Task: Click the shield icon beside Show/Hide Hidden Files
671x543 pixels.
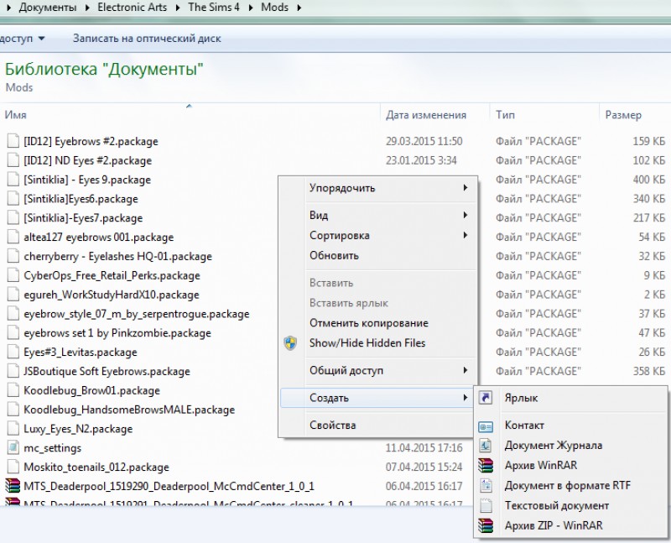Action: tap(290, 342)
